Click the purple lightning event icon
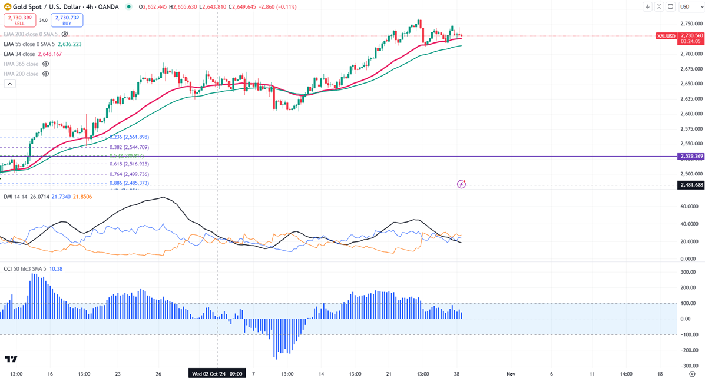Screen dimensions: 705x378 click(x=461, y=184)
